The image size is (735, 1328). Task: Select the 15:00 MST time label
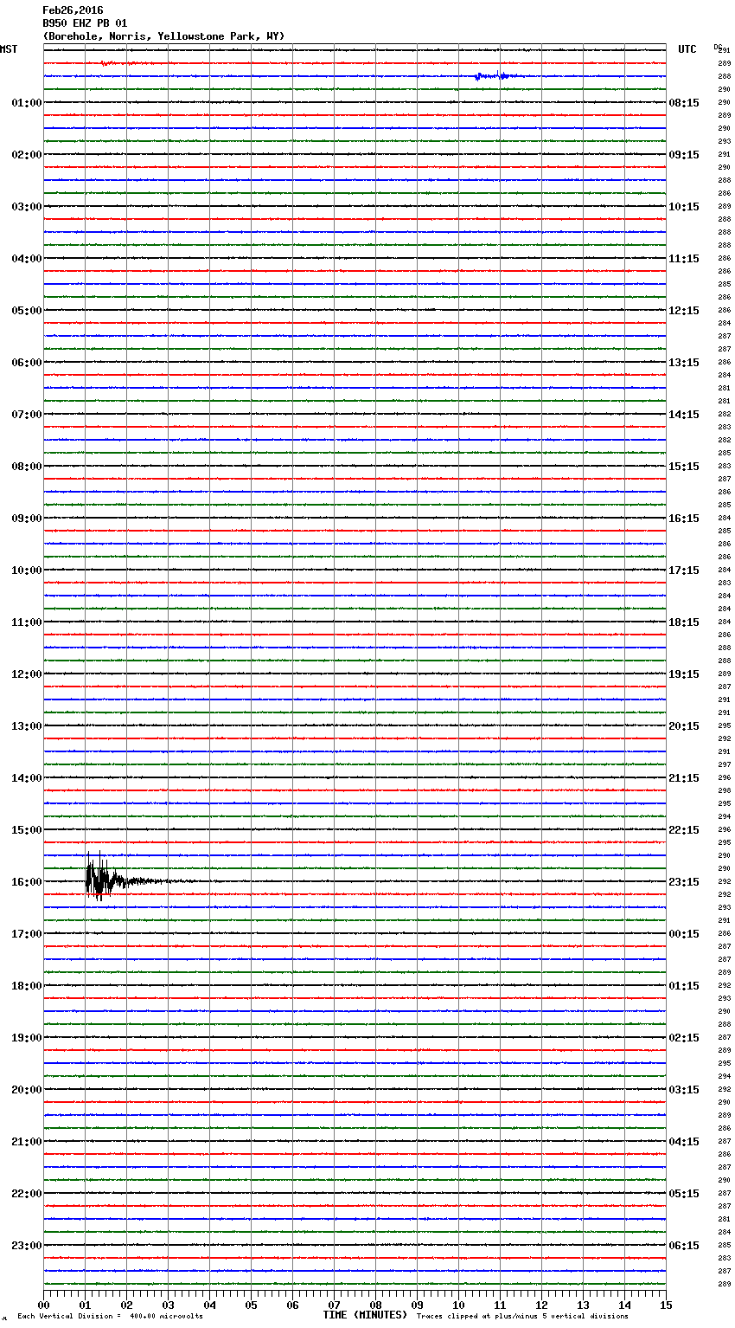27,830
